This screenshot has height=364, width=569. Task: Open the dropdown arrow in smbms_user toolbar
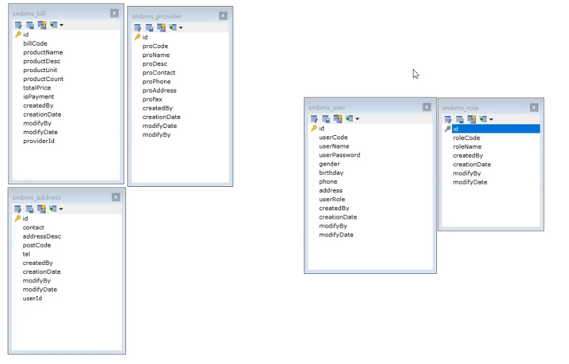coord(357,120)
